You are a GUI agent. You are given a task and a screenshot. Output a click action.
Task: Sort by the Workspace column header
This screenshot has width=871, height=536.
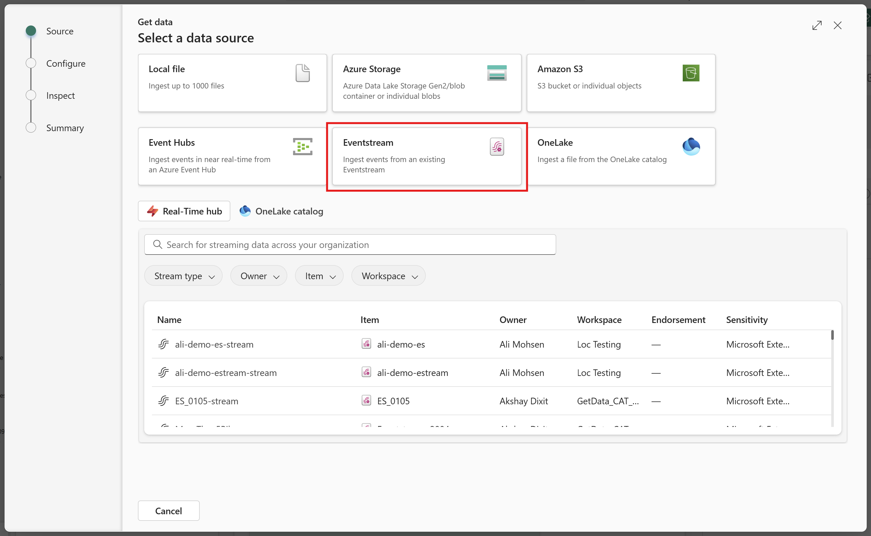click(599, 320)
